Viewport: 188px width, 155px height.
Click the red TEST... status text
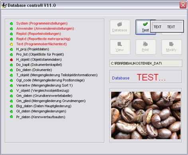tap(151, 77)
